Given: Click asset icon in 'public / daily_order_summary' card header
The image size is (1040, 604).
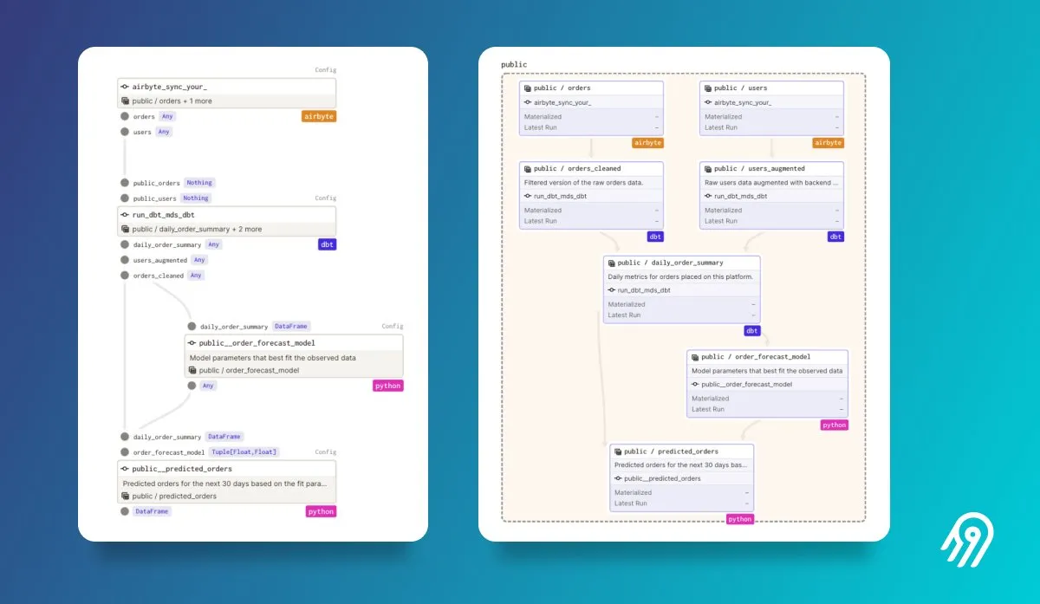Looking at the screenshot, I should 612,263.
